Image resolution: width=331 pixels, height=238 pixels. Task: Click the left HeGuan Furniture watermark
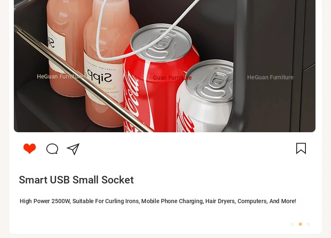60,76
